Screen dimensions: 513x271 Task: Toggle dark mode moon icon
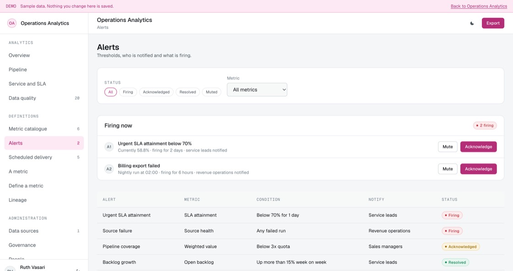pyautogui.click(x=472, y=23)
